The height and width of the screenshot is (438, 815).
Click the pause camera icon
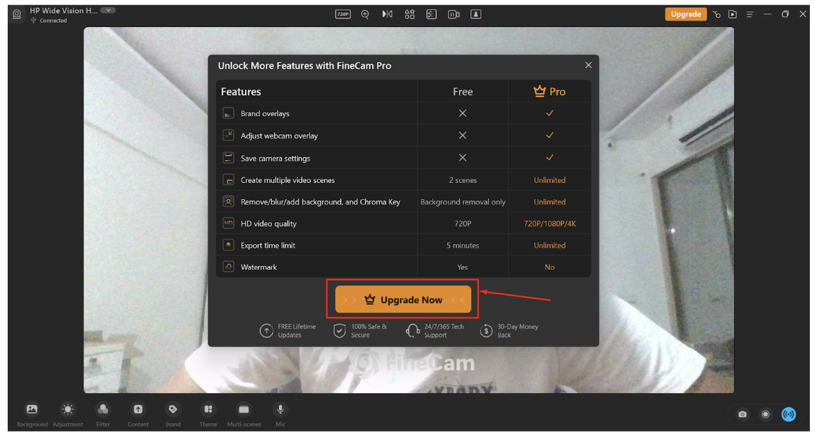click(454, 14)
